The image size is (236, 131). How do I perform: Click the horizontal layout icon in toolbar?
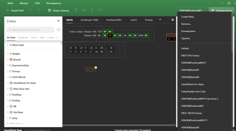point(84,10)
